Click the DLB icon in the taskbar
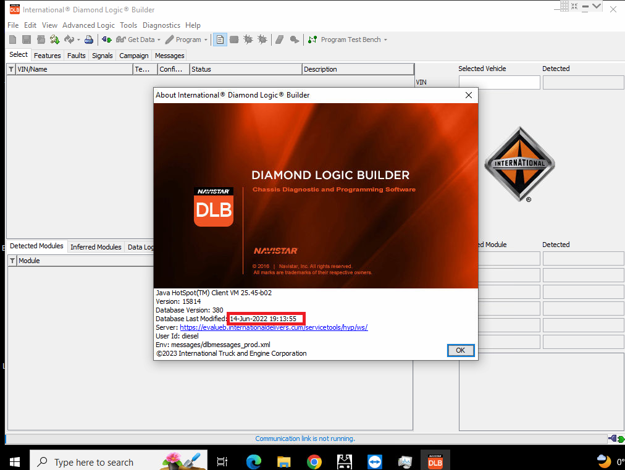The width and height of the screenshot is (625, 470). (435, 460)
